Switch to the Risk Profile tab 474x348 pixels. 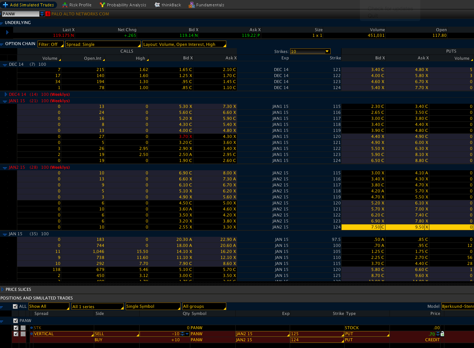click(77, 5)
